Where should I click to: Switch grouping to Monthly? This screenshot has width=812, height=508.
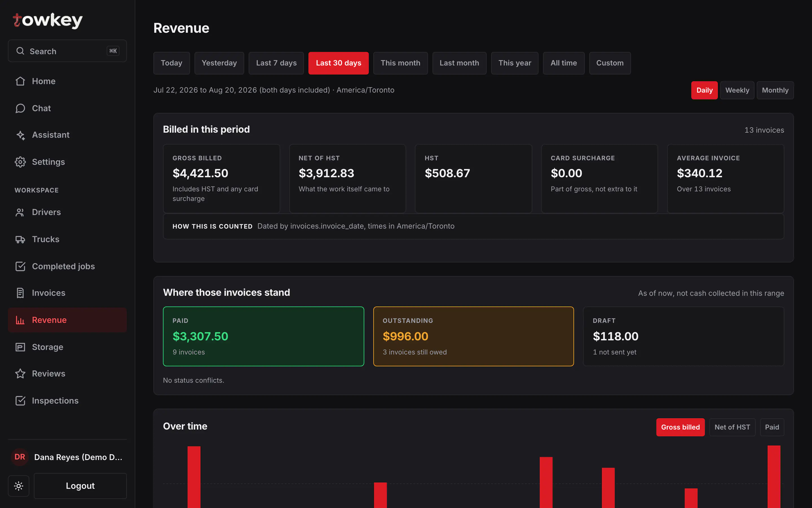tap(775, 90)
